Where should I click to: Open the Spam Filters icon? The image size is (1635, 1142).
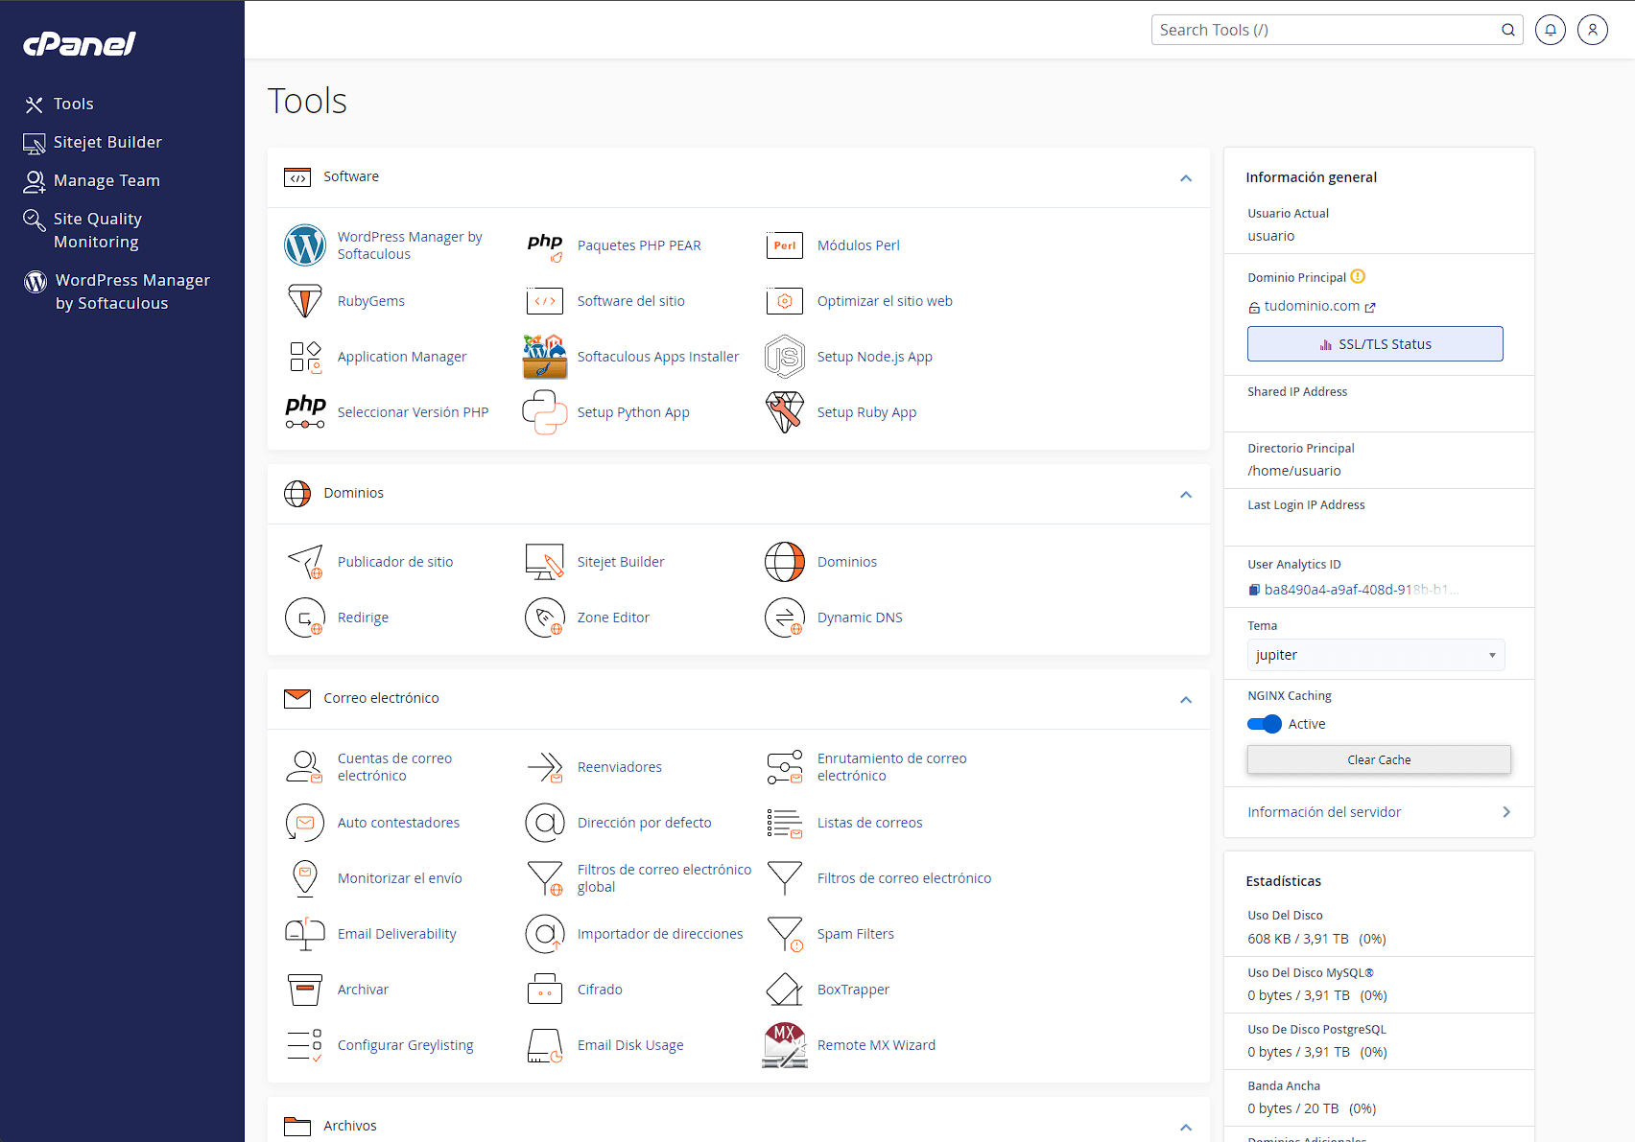tap(785, 934)
